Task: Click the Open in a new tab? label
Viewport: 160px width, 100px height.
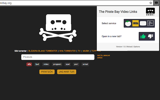Action: [x=111, y=36]
